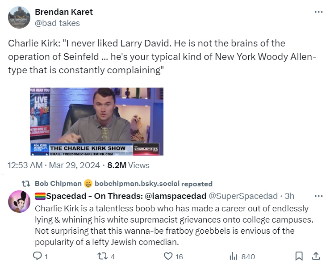Screen dimensions: 330x265
Task: Open more options on Brendan Karet's post
Action: click(318, 12)
